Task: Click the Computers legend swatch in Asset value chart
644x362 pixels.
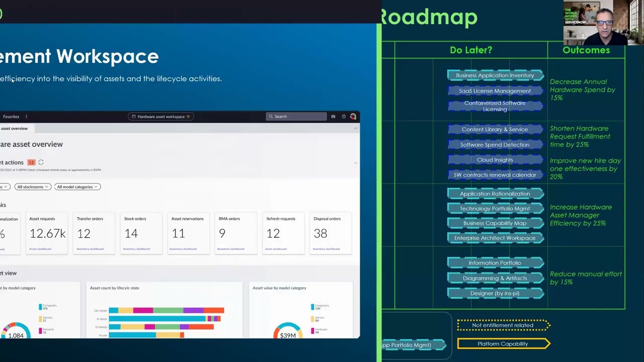Action: point(312,306)
